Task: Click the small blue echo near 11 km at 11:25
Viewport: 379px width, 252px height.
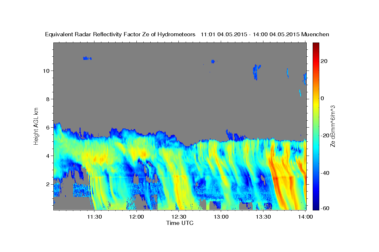Action: coord(87,58)
